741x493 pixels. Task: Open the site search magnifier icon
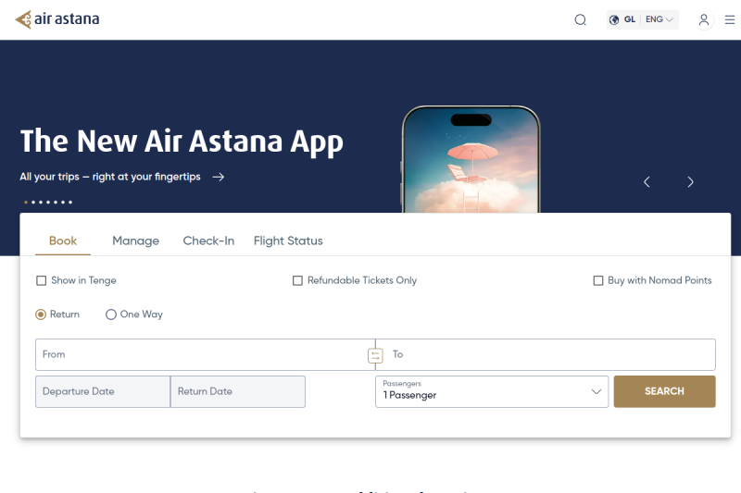[581, 19]
